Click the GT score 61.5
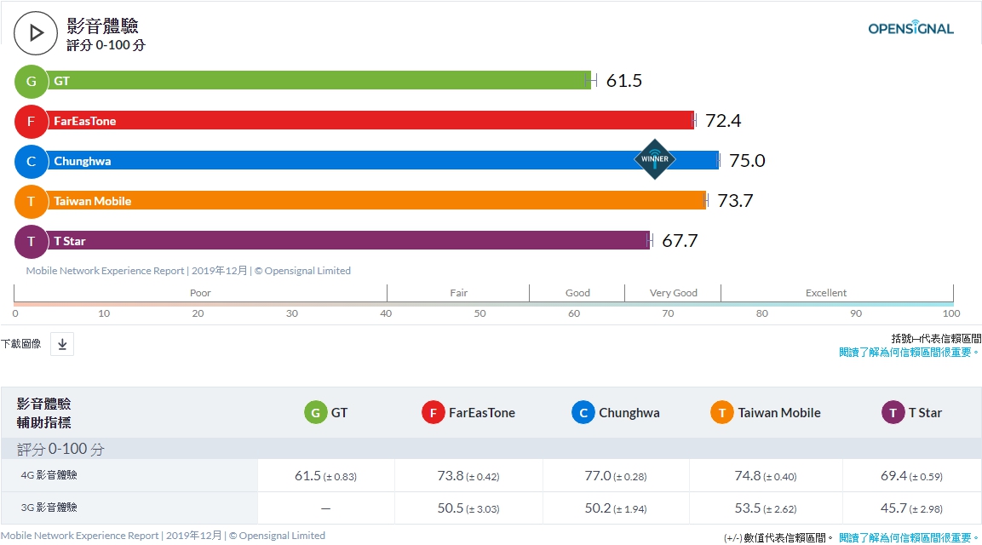 tap(623, 81)
